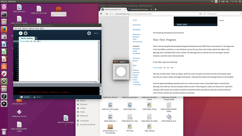Open LibreOffice Impress from the launcher
Screen dimensions: 242x136
[4, 59]
